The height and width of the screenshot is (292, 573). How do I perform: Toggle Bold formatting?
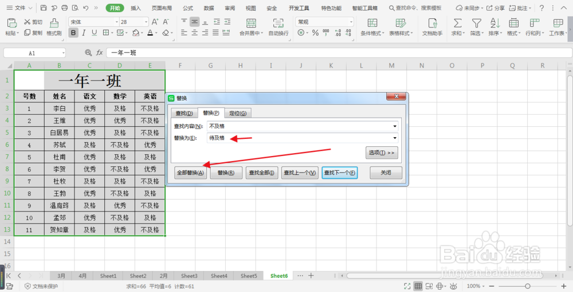coord(73,33)
